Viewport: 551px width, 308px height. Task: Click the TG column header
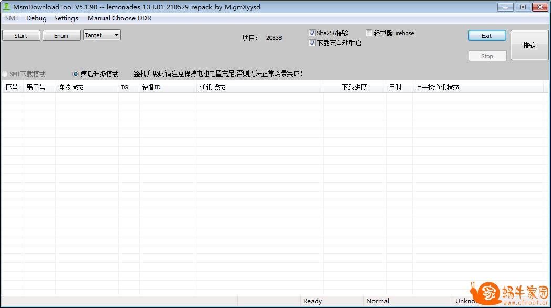click(129, 87)
